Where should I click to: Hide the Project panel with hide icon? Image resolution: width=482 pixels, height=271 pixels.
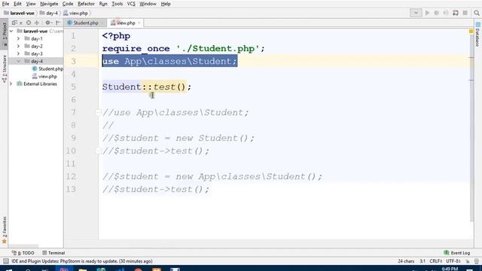click(x=58, y=23)
